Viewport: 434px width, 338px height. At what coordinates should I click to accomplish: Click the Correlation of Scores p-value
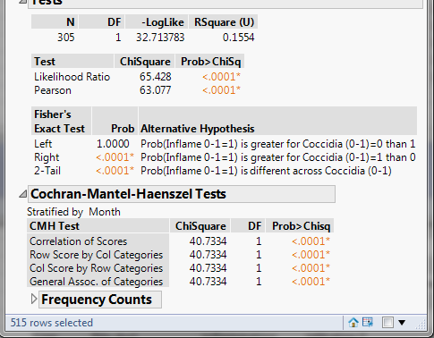click(x=311, y=241)
